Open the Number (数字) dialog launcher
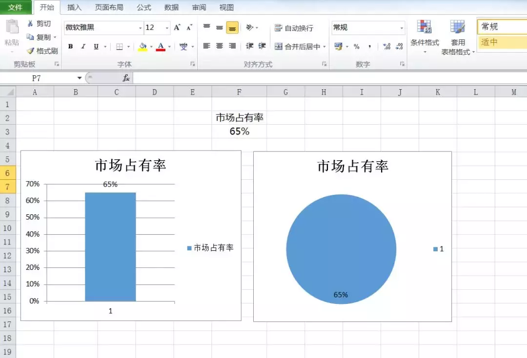The height and width of the screenshot is (358, 527). 402,64
